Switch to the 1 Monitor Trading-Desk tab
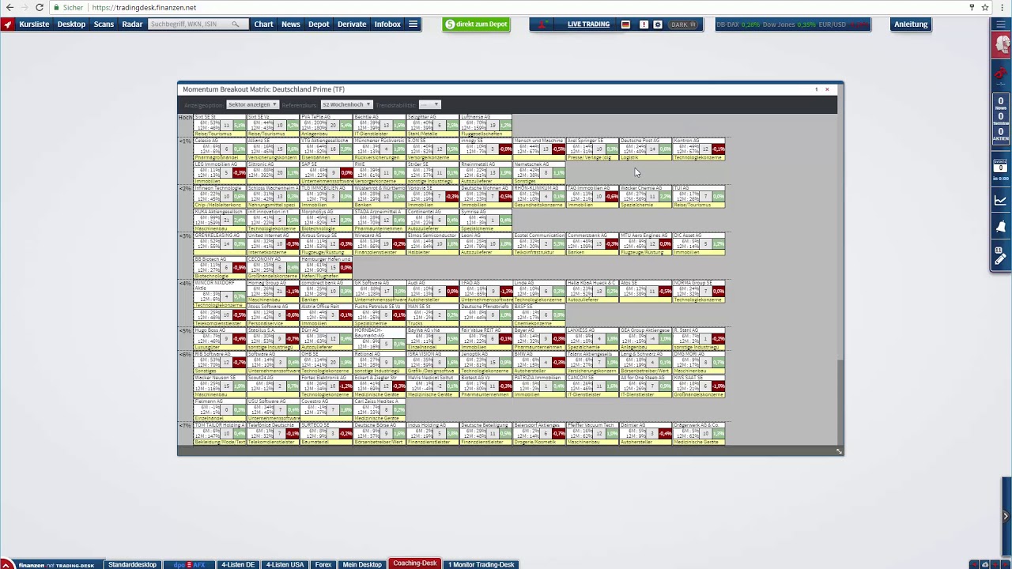 click(x=481, y=564)
